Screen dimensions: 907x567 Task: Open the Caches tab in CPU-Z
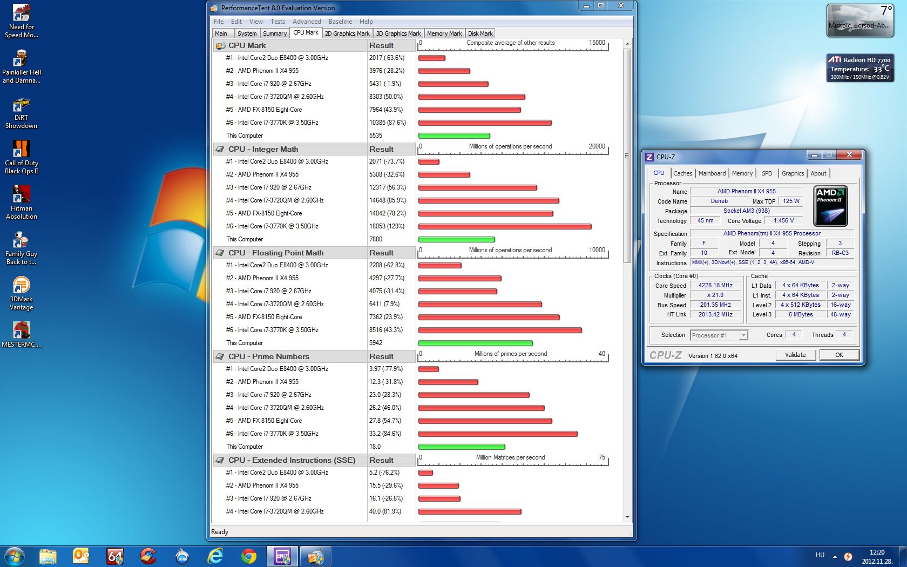[x=682, y=173]
